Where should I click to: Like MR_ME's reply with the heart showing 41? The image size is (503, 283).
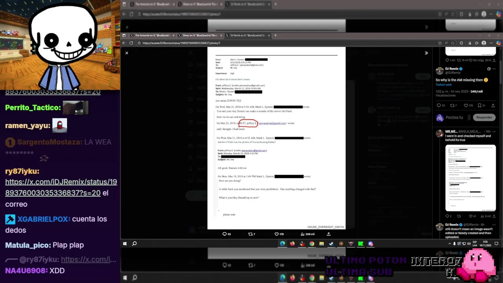tap(471, 216)
